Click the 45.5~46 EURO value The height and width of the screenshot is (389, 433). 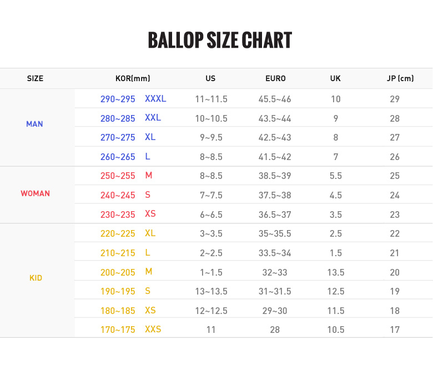[x=275, y=99]
